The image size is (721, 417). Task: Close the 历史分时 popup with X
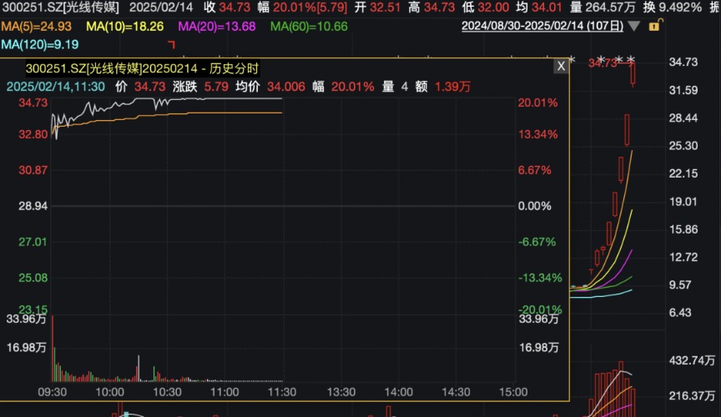click(x=561, y=66)
